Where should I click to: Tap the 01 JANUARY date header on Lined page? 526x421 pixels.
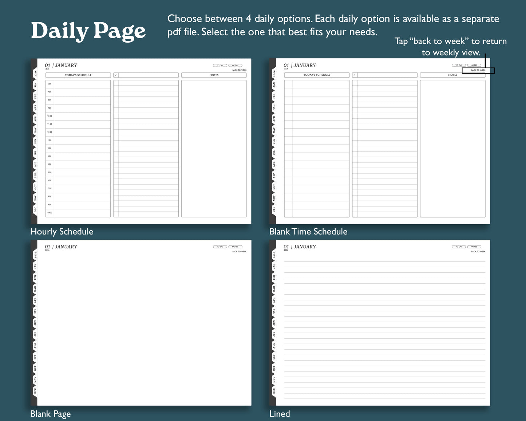point(298,247)
